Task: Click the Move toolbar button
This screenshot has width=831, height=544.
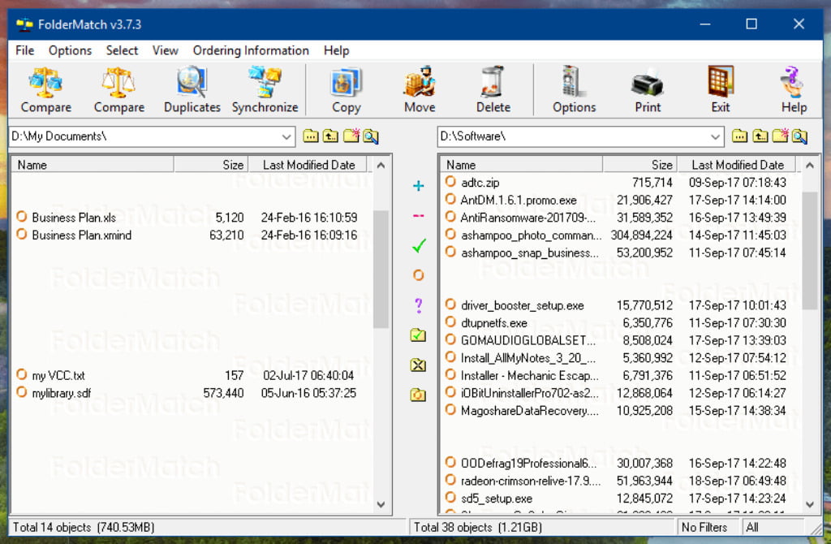Action: pos(420,89)
